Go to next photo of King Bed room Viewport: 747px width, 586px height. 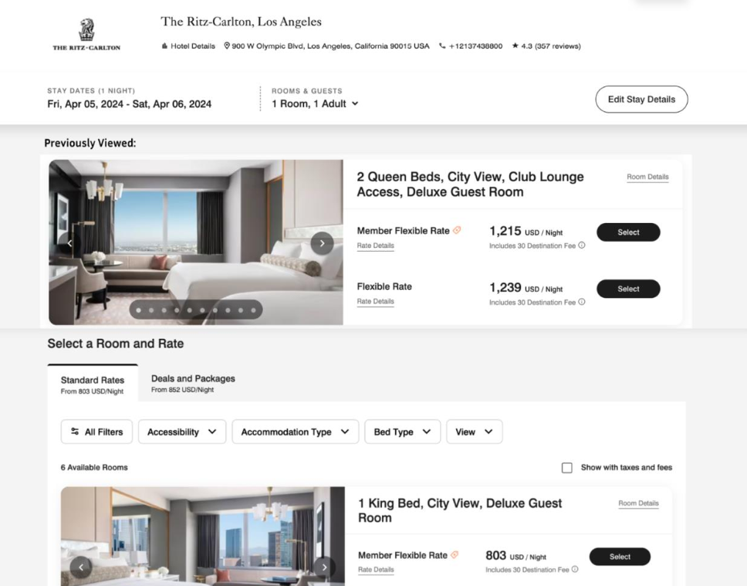pyautogui.click(x=324, y=567)
